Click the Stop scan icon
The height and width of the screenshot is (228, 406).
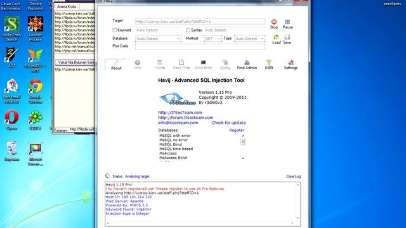coord(274,22)
